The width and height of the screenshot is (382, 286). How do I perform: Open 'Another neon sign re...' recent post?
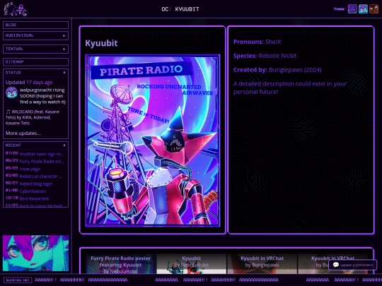(42, 154)
